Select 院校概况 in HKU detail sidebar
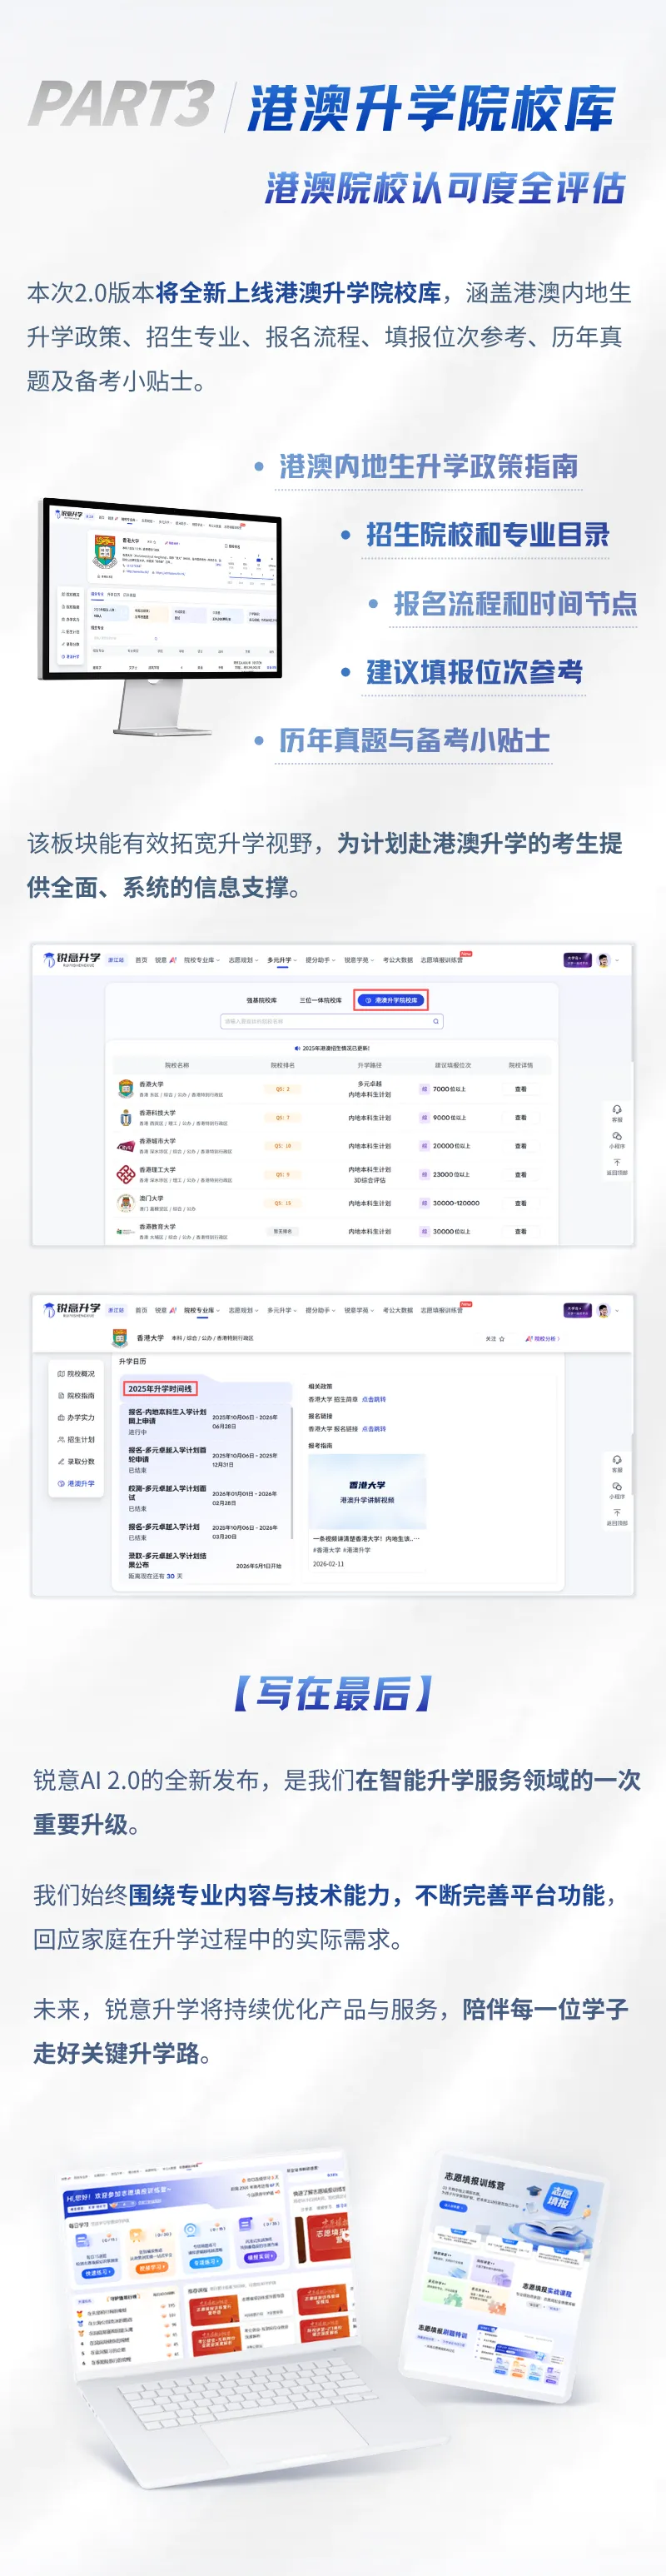The width and height of the screenshot is (666, 2576). [77, 1374]
